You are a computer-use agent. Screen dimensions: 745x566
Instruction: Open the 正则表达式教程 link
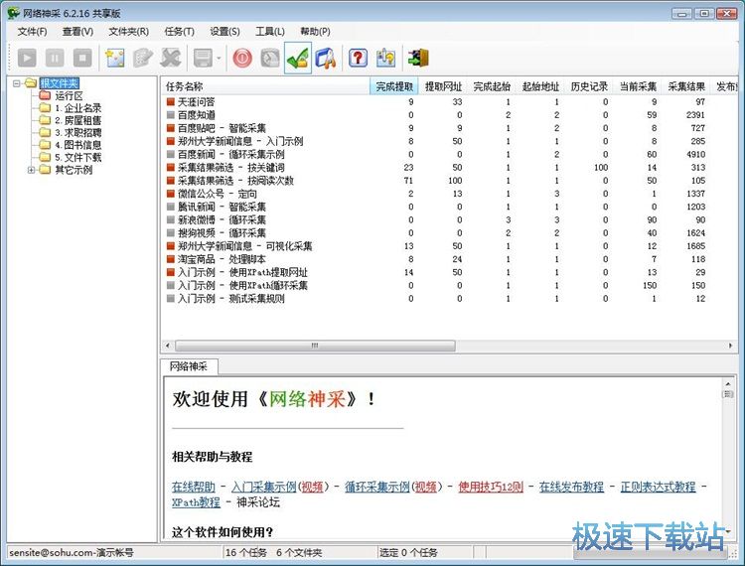click(658, 487)
